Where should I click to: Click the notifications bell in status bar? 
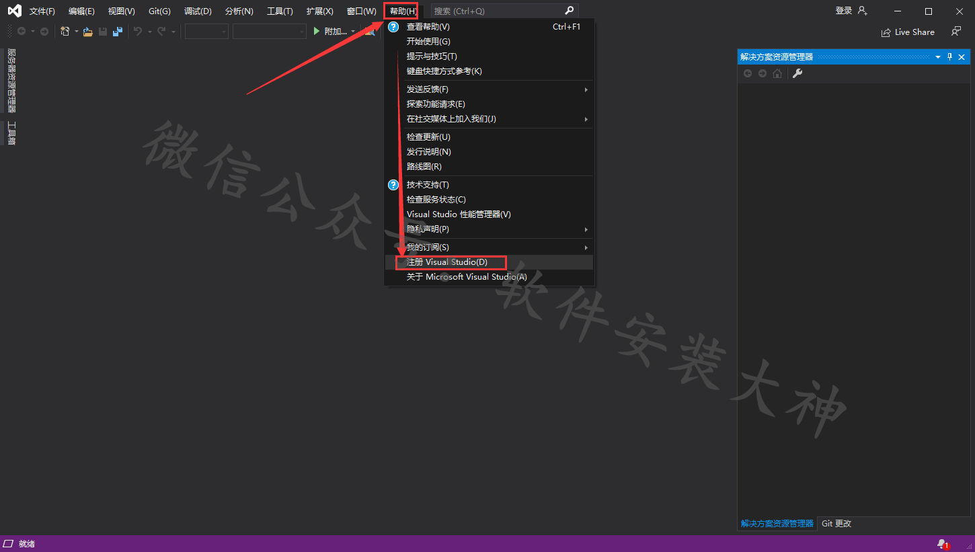tap(943, 544)
